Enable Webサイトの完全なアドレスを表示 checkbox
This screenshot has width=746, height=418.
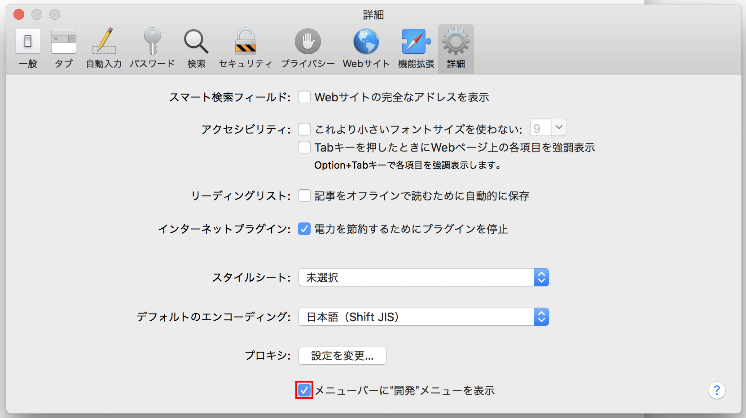pos(304,97)
